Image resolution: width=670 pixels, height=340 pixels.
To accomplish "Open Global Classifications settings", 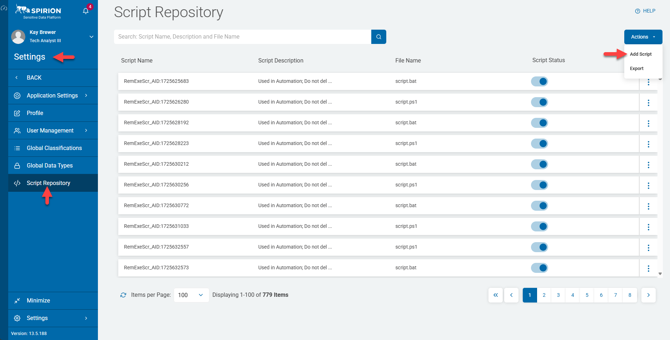I will point(54,148).
